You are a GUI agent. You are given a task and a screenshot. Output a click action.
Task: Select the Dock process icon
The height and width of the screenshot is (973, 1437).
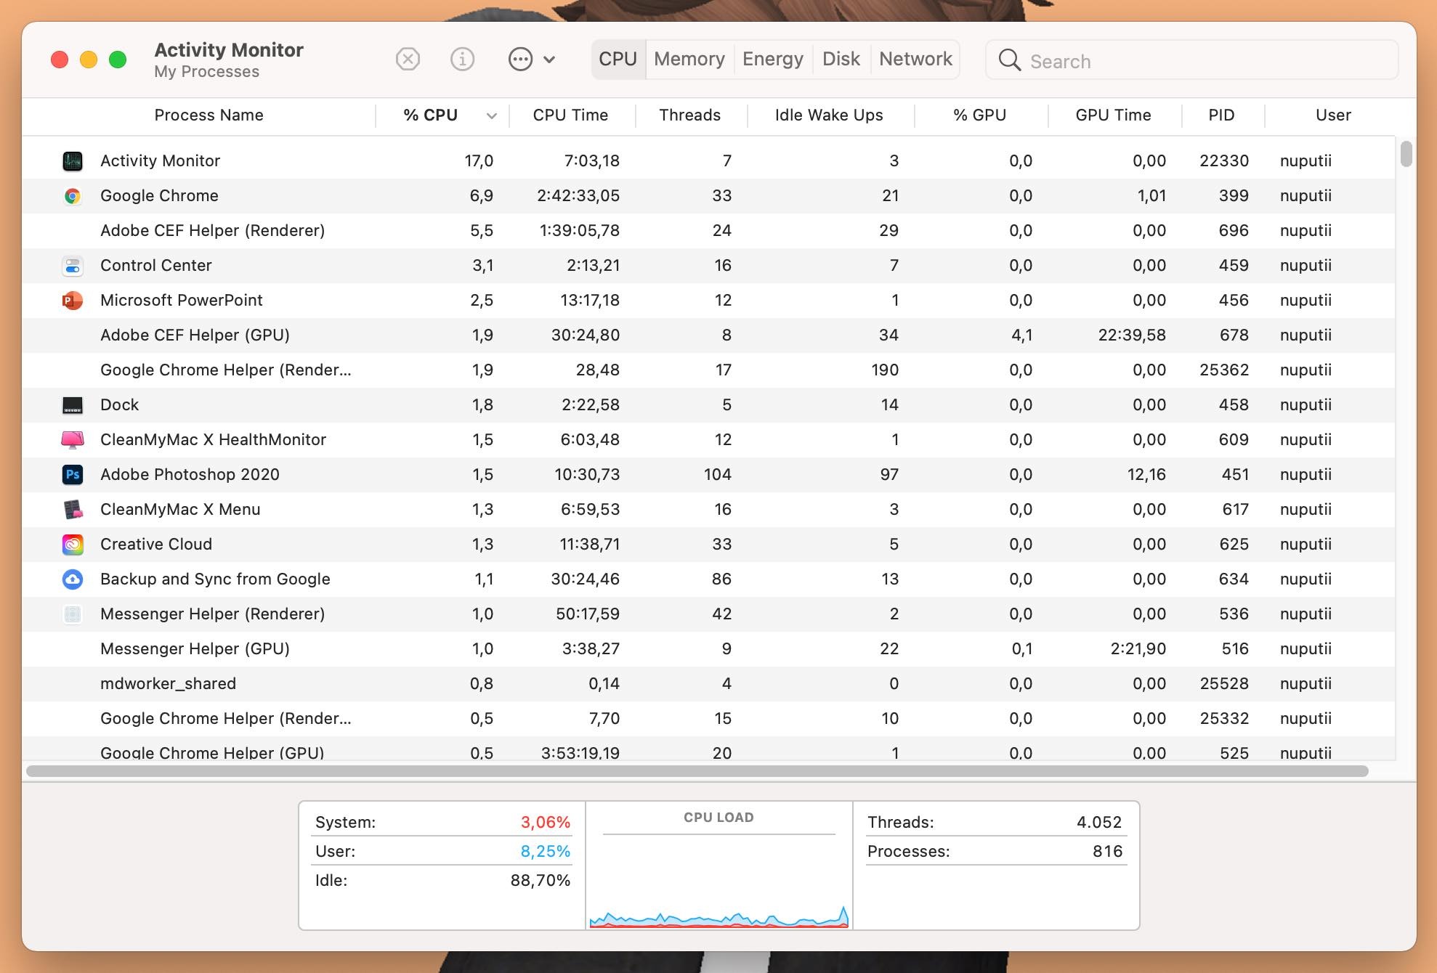click(73, 404)
